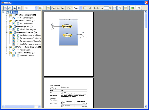The height and width of the screenshot is (110, 149).
Task: Select 'Enroll into a course' under Textual Analysis
Action: click(27, 56)
